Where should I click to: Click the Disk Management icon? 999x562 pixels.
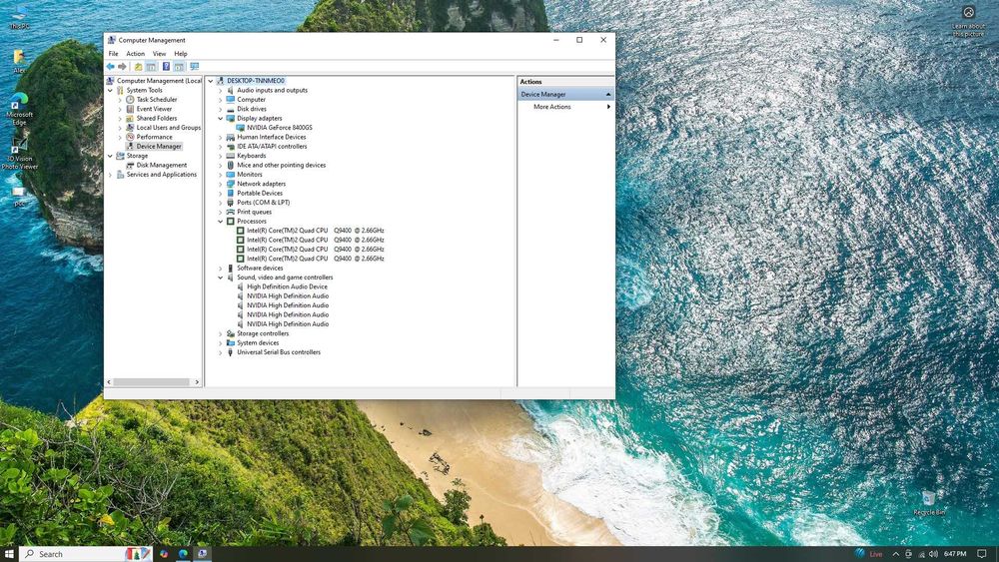[x=130, y=165]
